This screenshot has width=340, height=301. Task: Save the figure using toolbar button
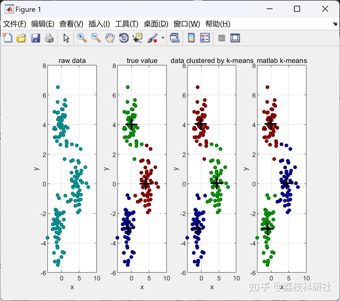coord(35,38)
